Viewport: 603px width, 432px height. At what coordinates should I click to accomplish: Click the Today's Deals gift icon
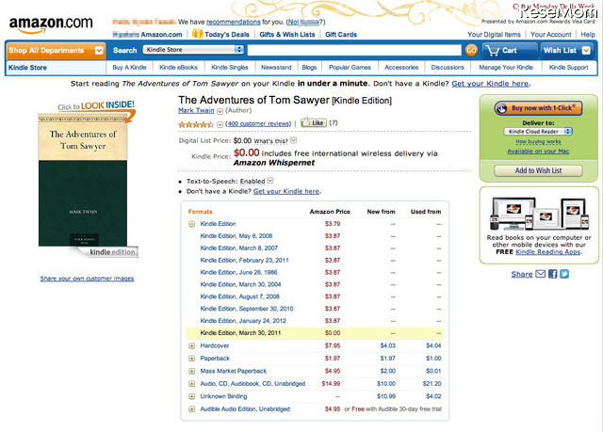pyautogui.click(x=197, y=34)
